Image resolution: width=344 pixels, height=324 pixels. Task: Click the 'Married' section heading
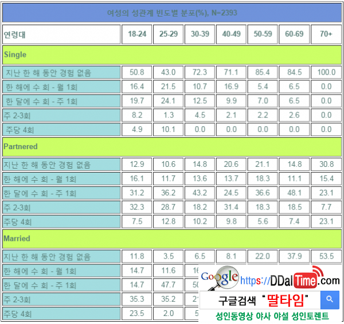[172, 239]
